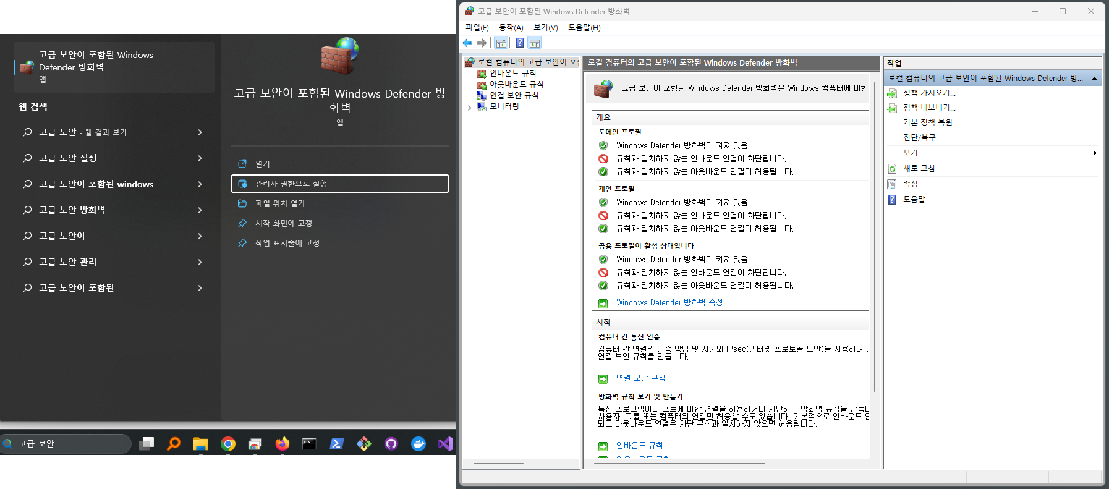Expand chevron for 고급 보안 - 웹 결과 보기

pos(200,132)
